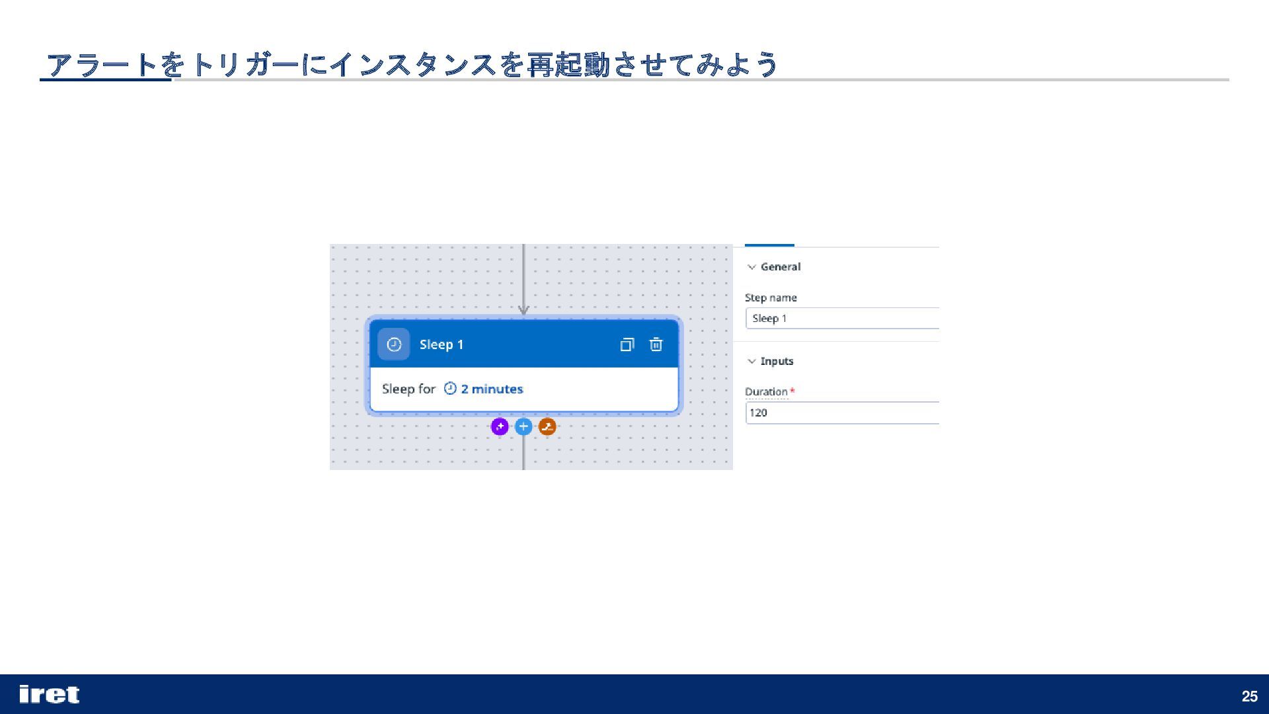1269x714 pixels.
Task: Add a step with the blue plus button
Action: pos(523,426)
